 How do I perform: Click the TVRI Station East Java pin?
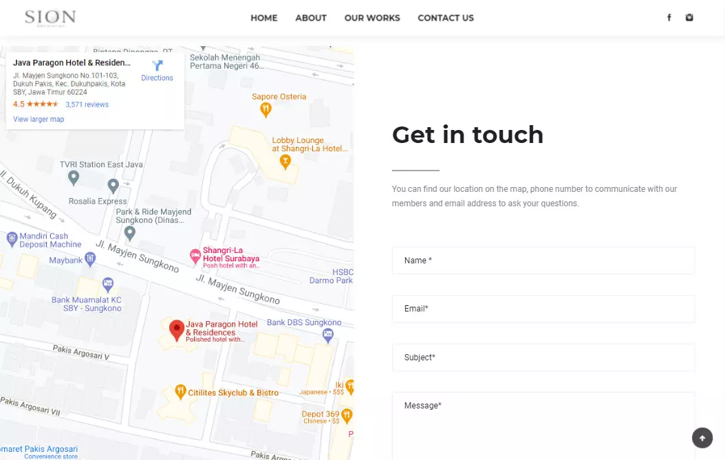point(74,177)
